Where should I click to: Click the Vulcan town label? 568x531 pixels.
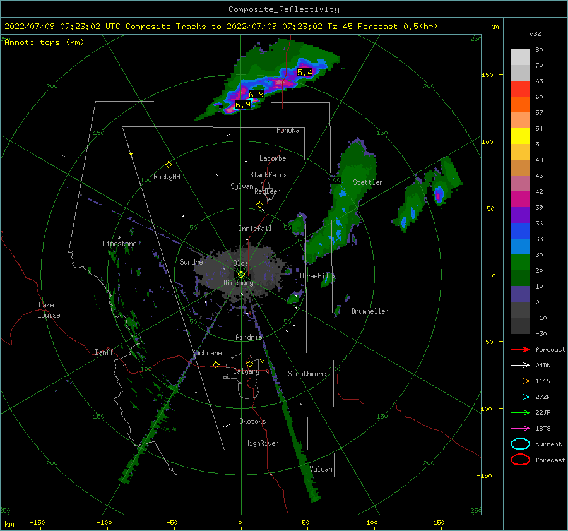coord(321,469)
